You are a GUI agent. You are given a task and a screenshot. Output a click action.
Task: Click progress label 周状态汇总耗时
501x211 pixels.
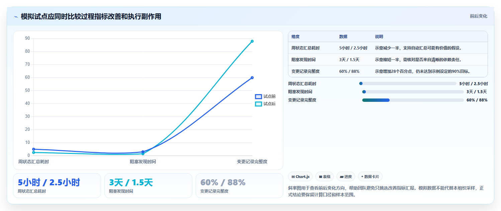point(302,83)
